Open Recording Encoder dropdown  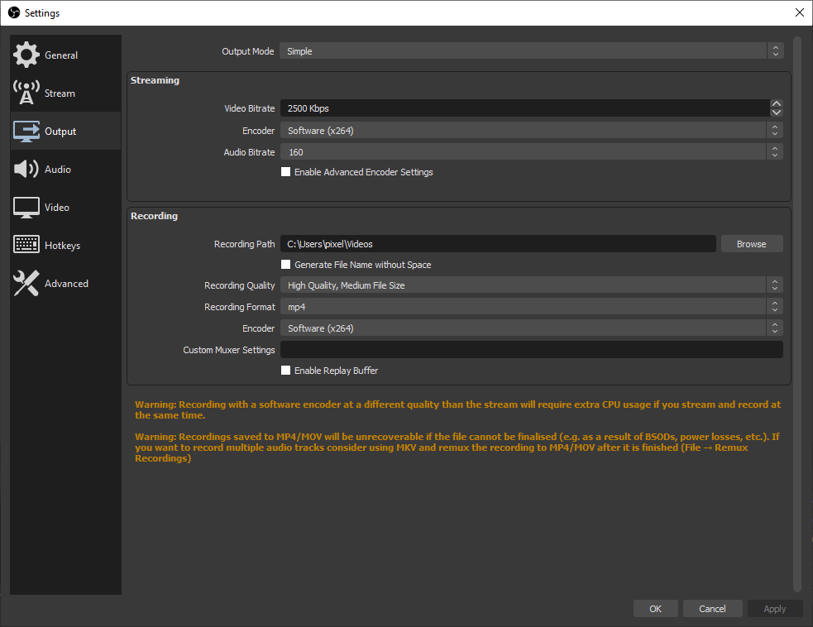[x=532, y=328]
